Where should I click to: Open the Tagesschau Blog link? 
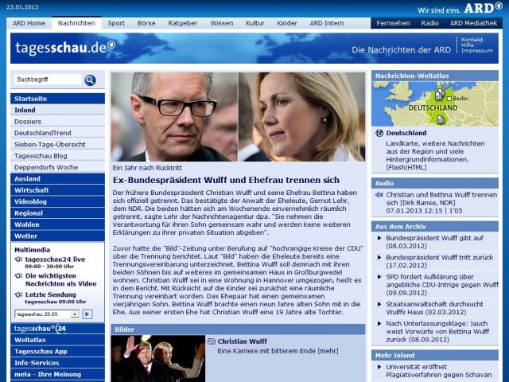(58, 156)
